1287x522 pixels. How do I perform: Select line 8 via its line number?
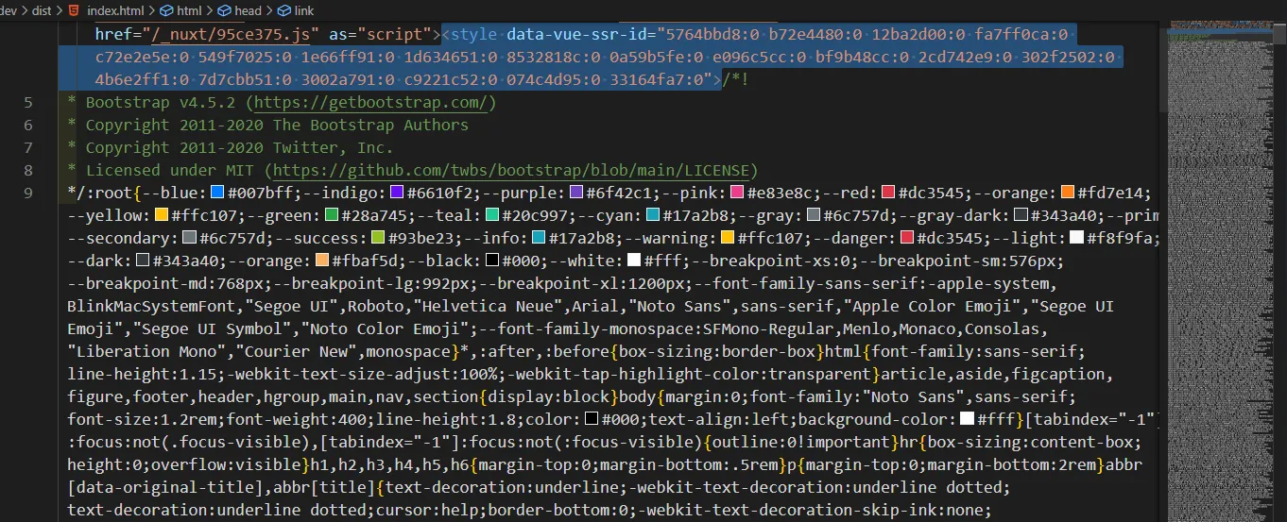(27, 170)
